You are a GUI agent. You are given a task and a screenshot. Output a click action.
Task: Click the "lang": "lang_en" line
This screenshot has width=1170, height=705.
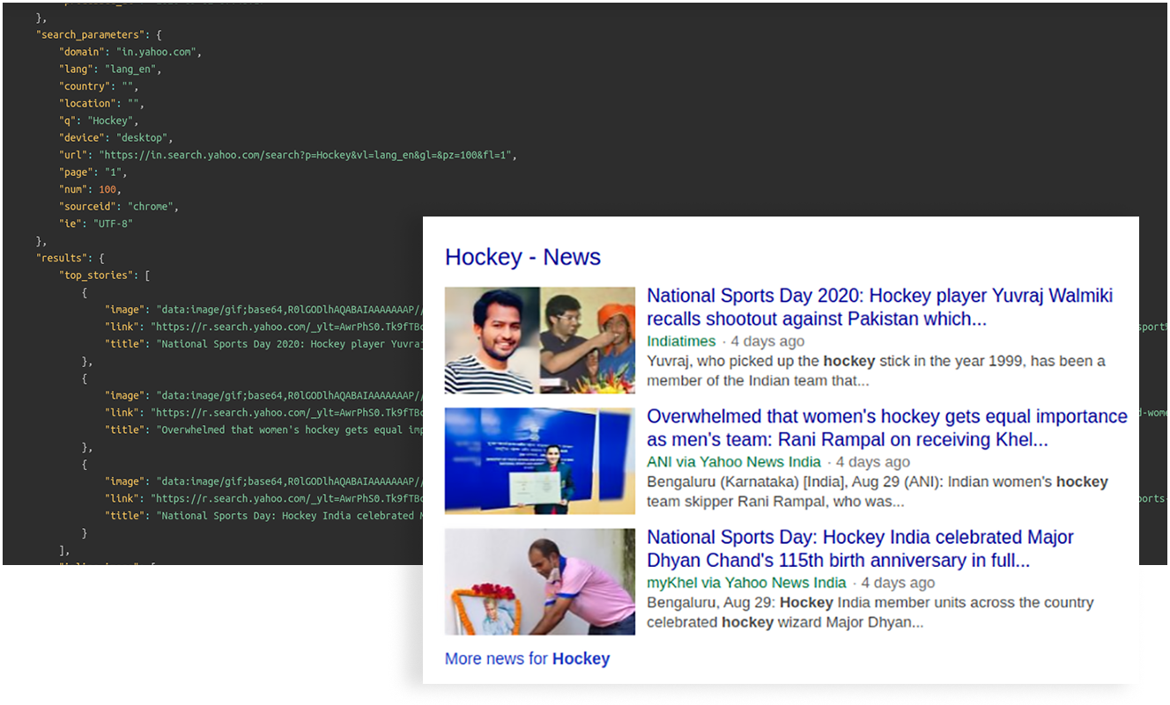(110, 69)
